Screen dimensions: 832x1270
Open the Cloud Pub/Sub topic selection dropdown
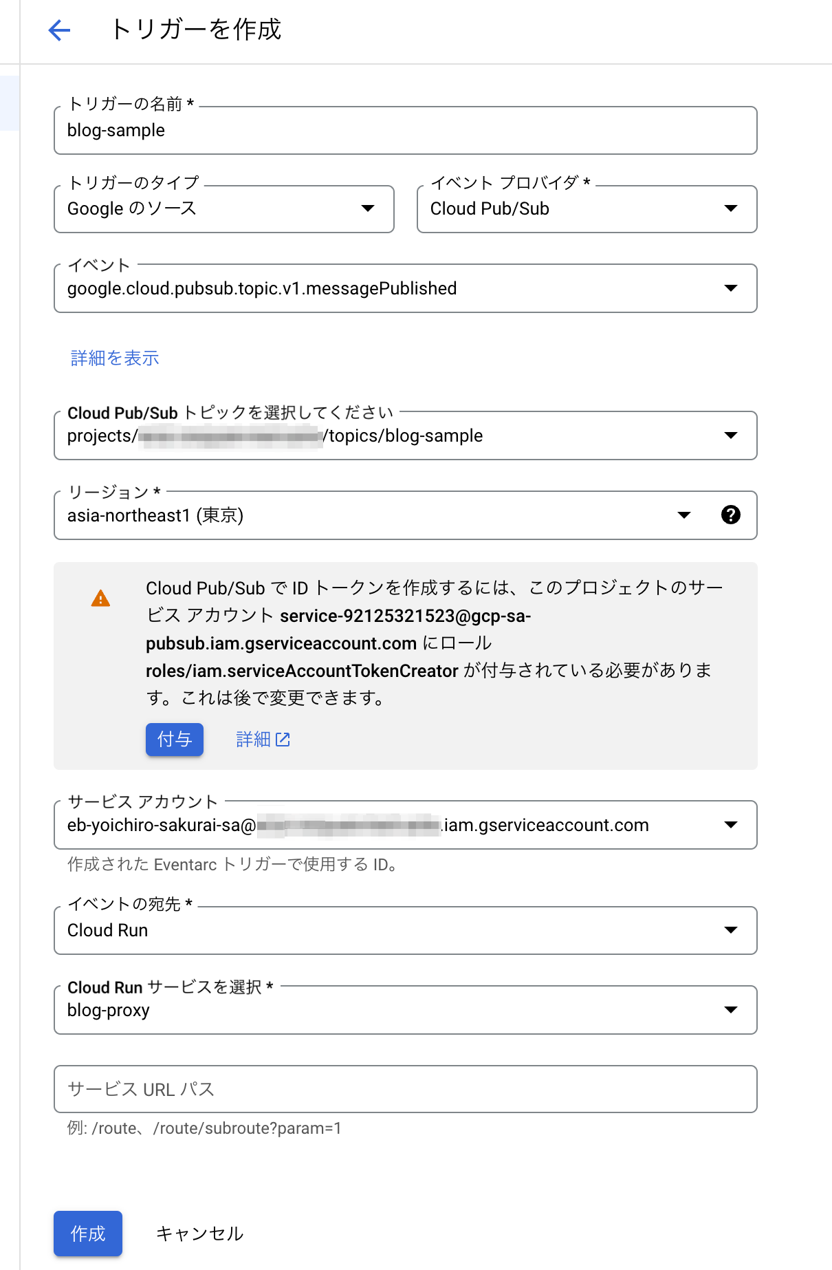pos(406,435)
